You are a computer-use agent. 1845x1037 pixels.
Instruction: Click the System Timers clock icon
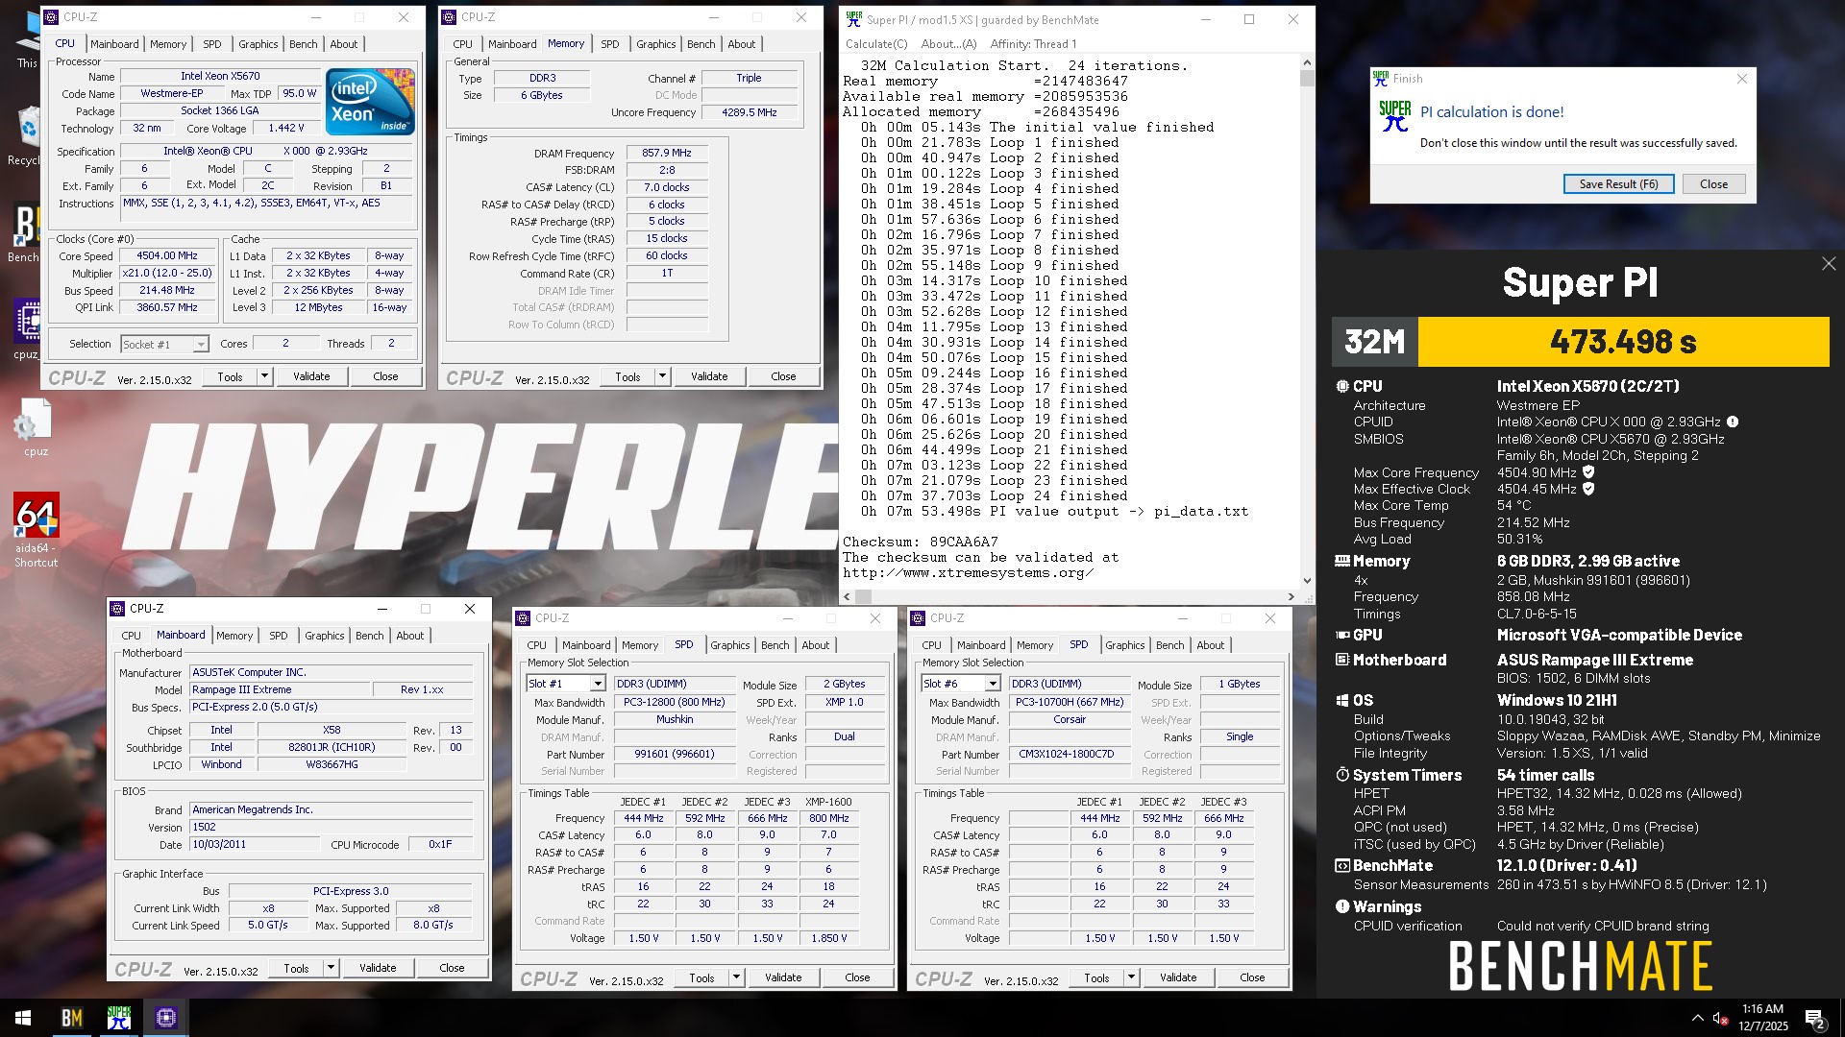pos(1342,775)
